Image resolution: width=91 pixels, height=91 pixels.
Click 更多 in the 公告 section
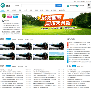click(x=82, y=66)
